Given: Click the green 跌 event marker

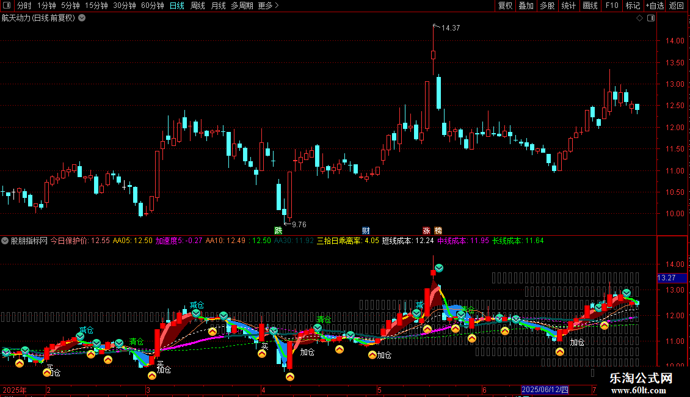Looking at the screenshot, I should click(x=278, y=231).
